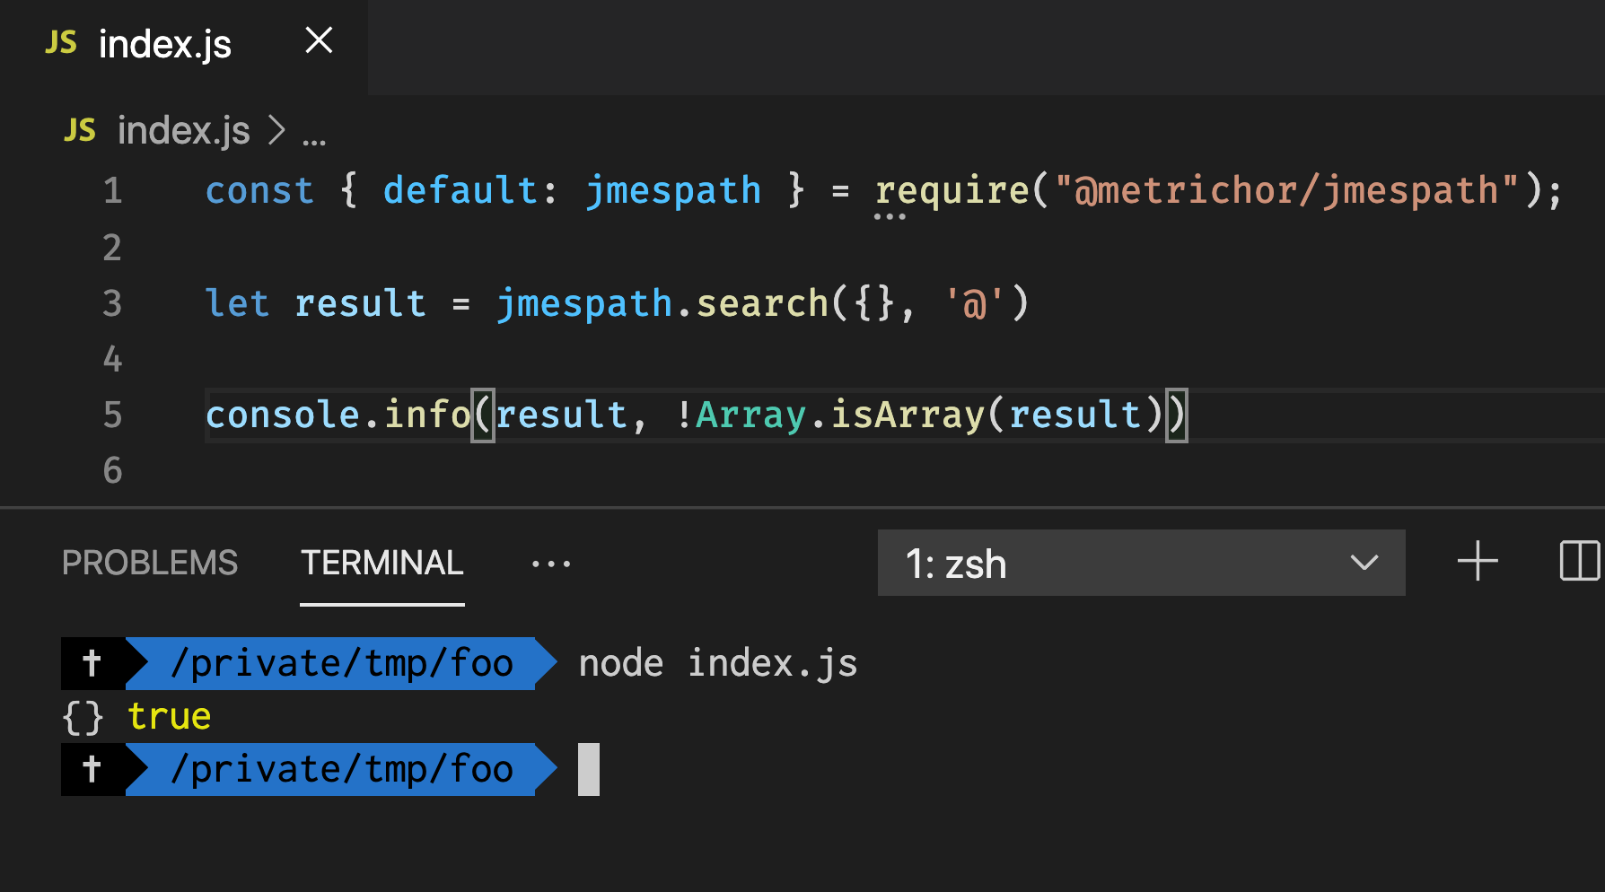This screenshot has height=892, width=1605.
Task: Click the prompt arrow icon before /private/tmp/foo
Action: pyautogui.click(x=92, y=663)
